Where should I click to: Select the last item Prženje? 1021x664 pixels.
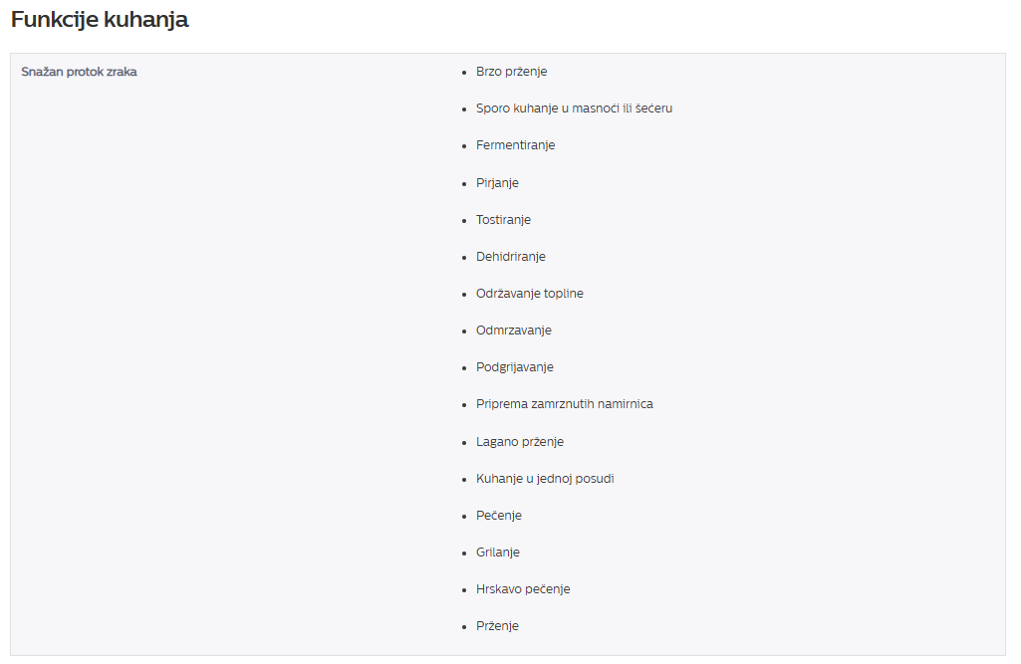497,626
